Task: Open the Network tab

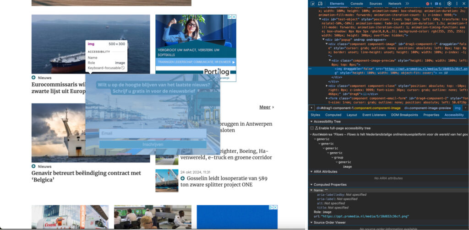Action: point(395,4)
